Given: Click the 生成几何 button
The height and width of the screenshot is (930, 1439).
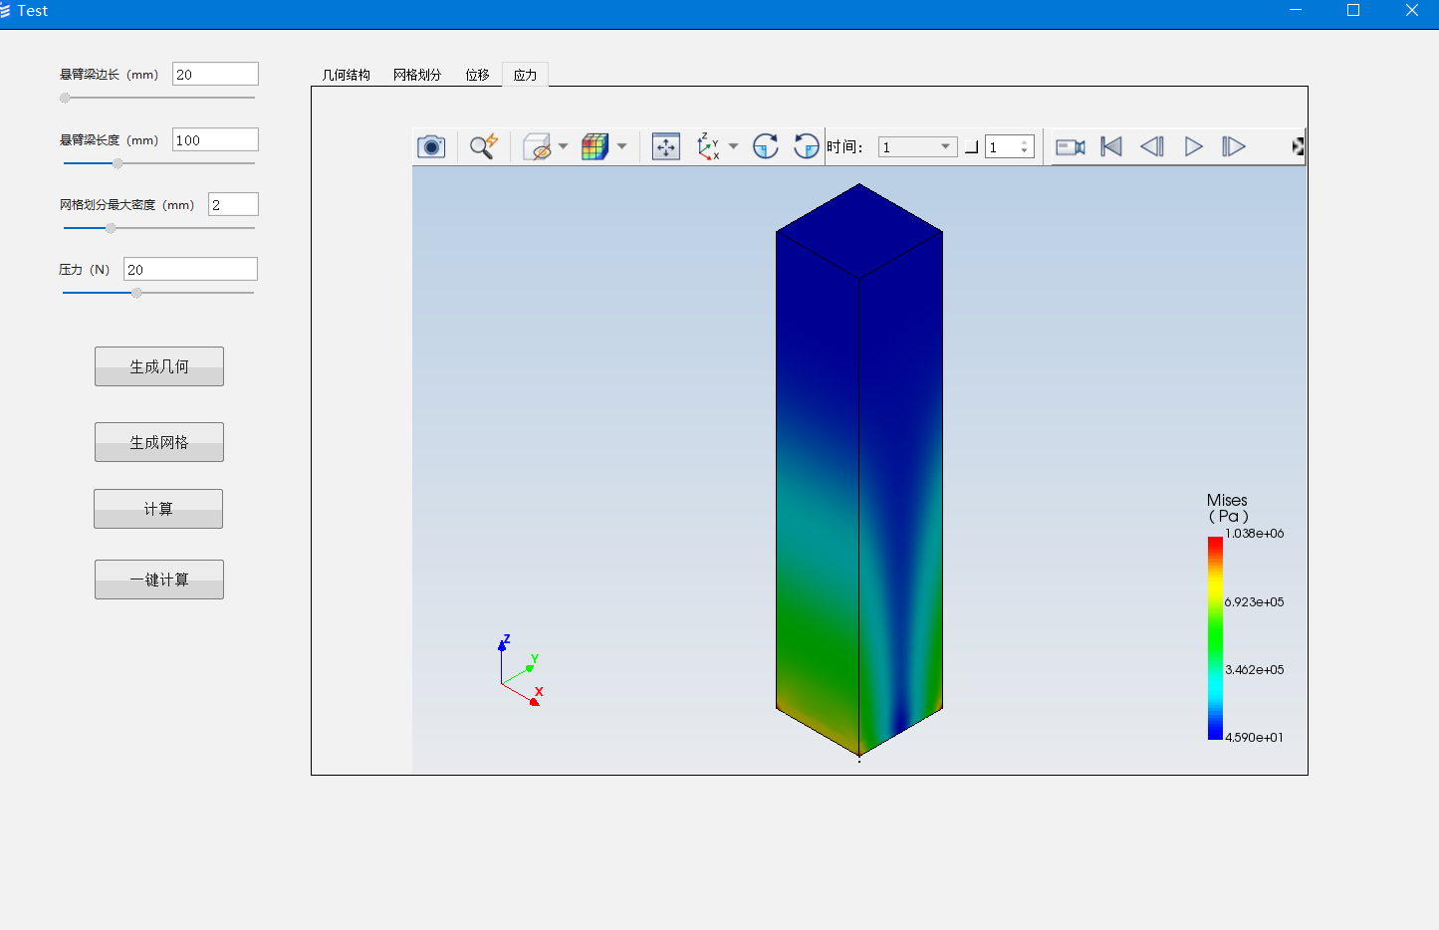Looking at the screenshot, I should 159,366.
